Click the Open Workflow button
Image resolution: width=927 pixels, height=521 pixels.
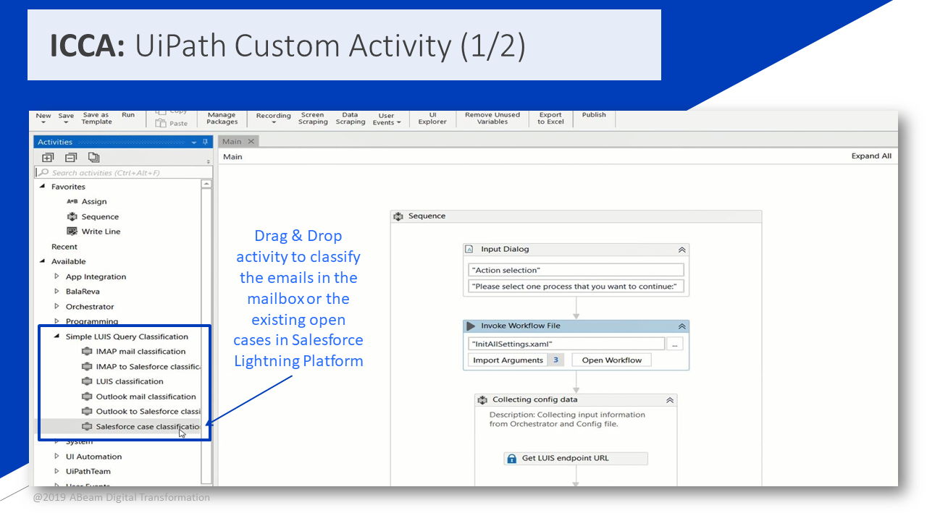pos(612,360)
